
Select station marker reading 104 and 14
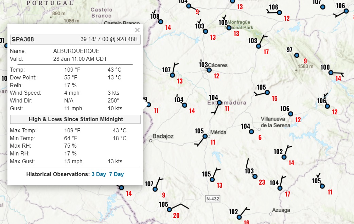tap(184, 105)
